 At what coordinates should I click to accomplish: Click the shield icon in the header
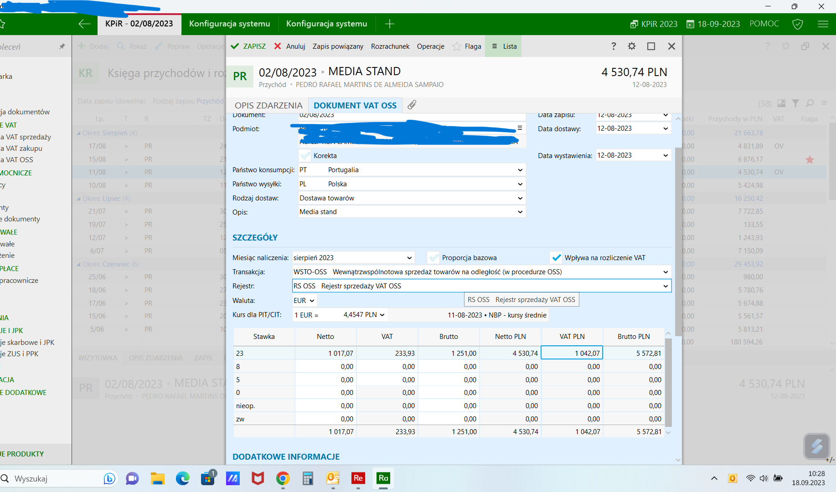[798, 24]
